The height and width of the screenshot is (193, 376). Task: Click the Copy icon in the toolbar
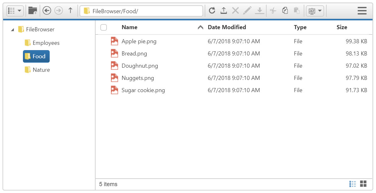(285, 10)
